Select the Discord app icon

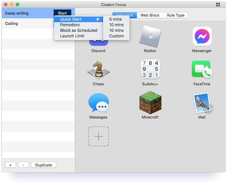pos(98,43)
